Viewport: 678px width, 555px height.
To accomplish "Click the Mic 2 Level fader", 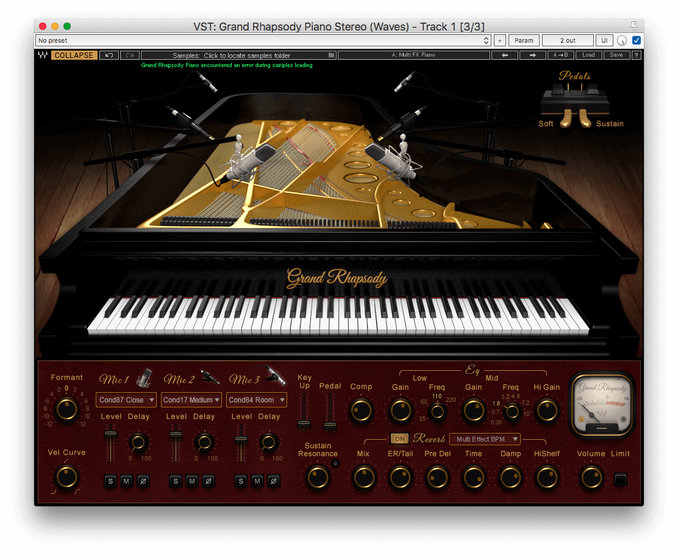I will click(176, 435).
